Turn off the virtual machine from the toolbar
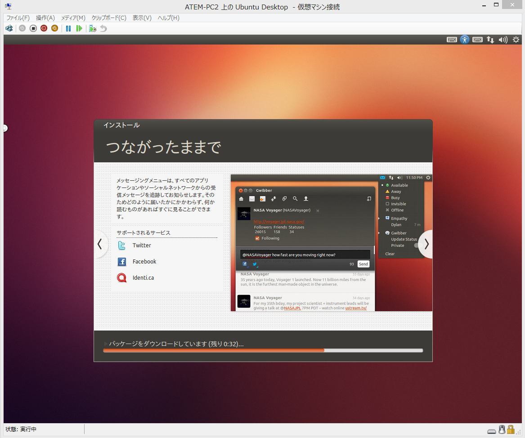This screenshot has height=438, width=525. (x=33, y=28)
